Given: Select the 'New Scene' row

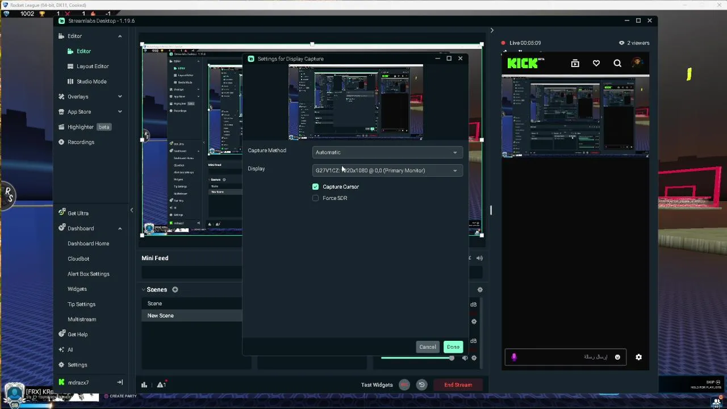Looking at the screenshot, I should (191, 316).
